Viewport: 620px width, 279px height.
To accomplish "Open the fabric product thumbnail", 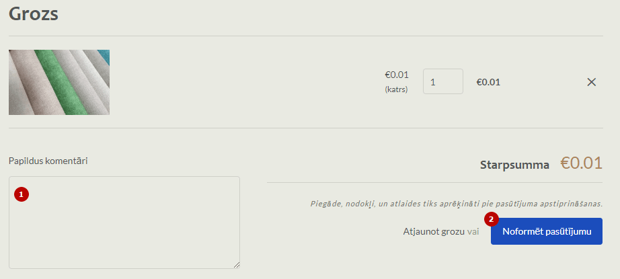I will coord(59,82).
